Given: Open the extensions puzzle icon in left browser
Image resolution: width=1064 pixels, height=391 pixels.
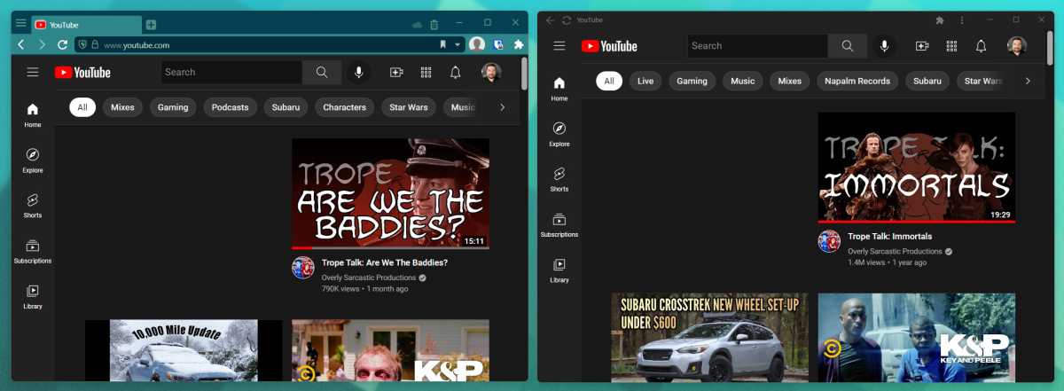Looking at the screenshot, I should click(519, 44).
